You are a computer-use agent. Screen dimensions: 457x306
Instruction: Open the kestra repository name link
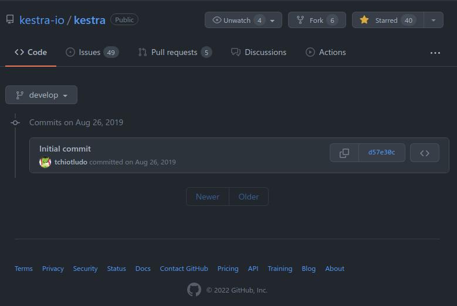[90, 20]
